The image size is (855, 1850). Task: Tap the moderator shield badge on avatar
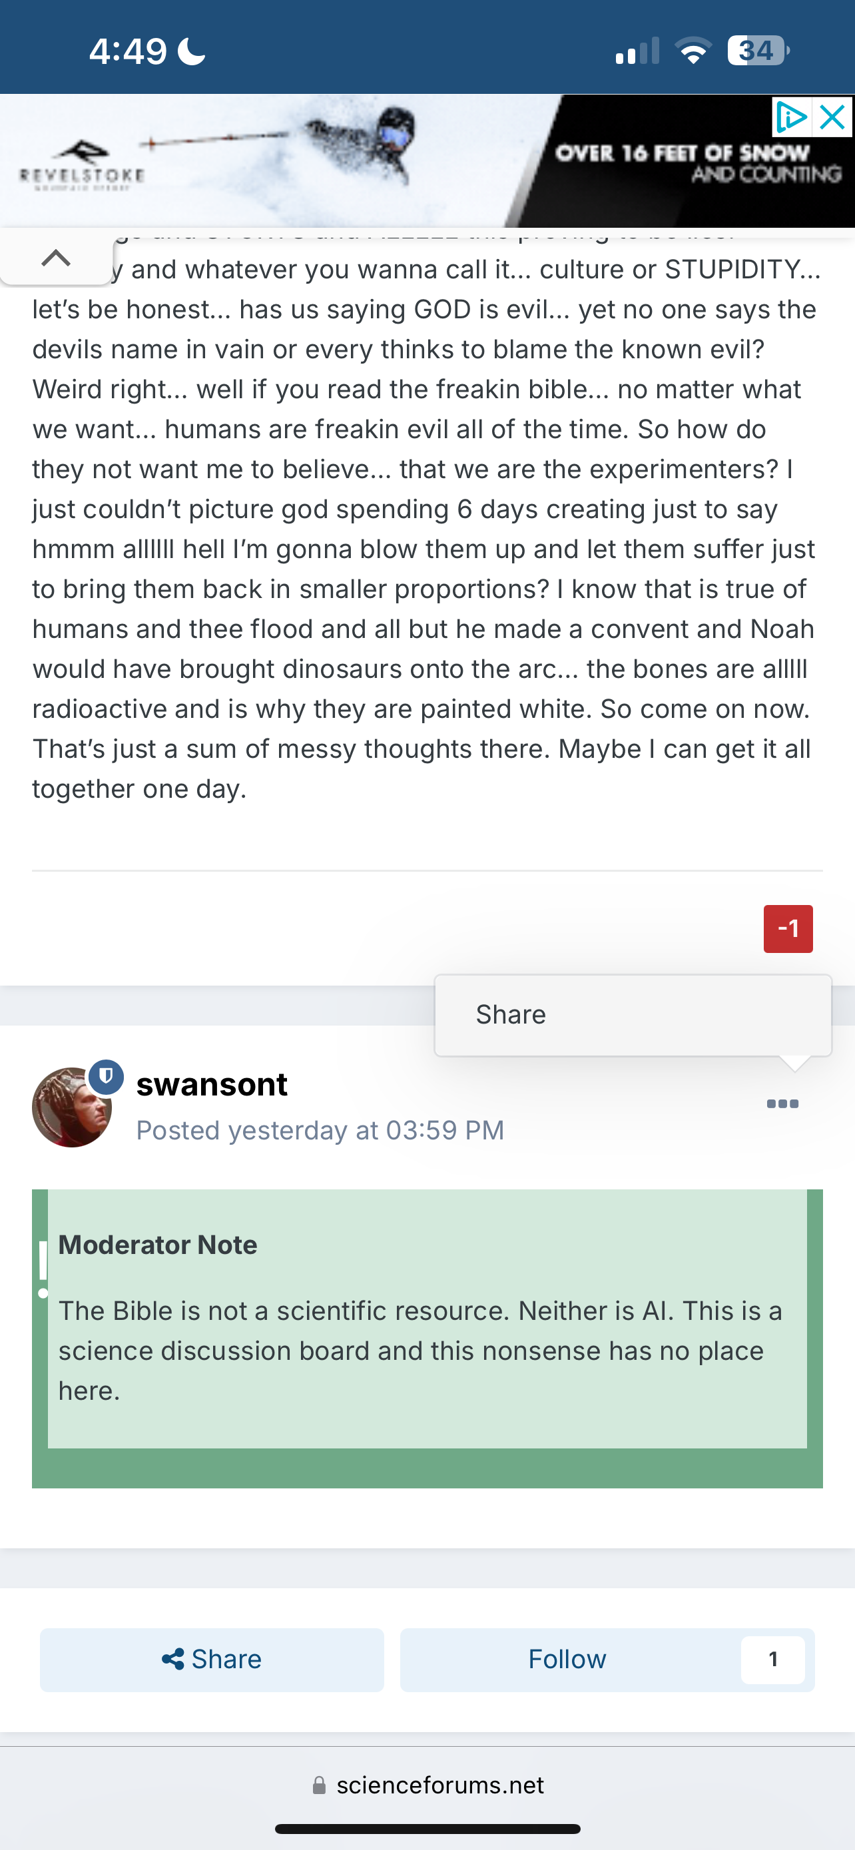(107, 1076)
